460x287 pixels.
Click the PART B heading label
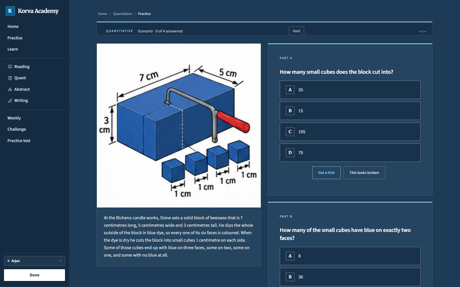(286, 216)
